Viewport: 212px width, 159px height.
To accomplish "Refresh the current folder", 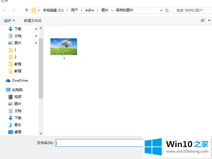I will click(167, 10).
